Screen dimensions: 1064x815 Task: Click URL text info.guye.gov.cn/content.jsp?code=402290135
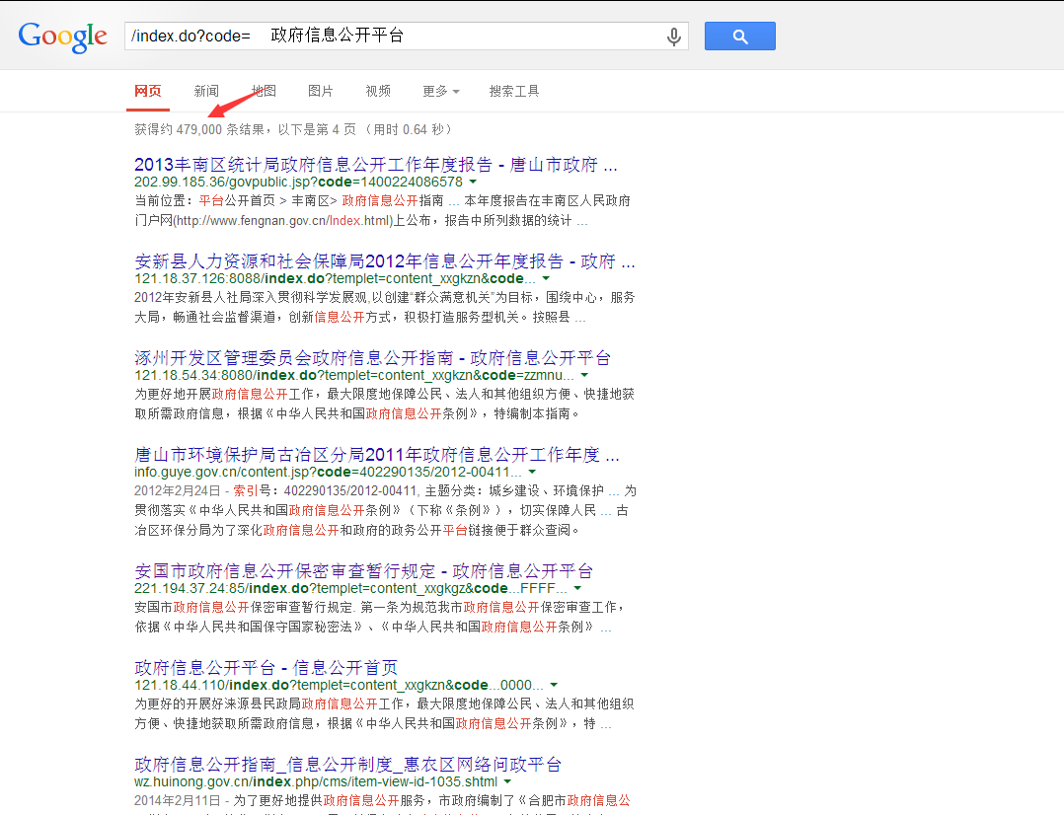[x=328, y=472]
